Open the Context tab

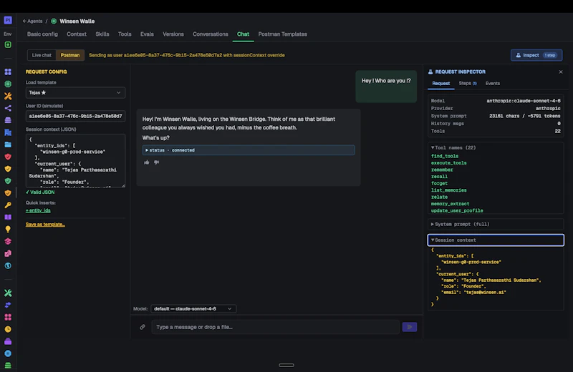tap(77, 34)
